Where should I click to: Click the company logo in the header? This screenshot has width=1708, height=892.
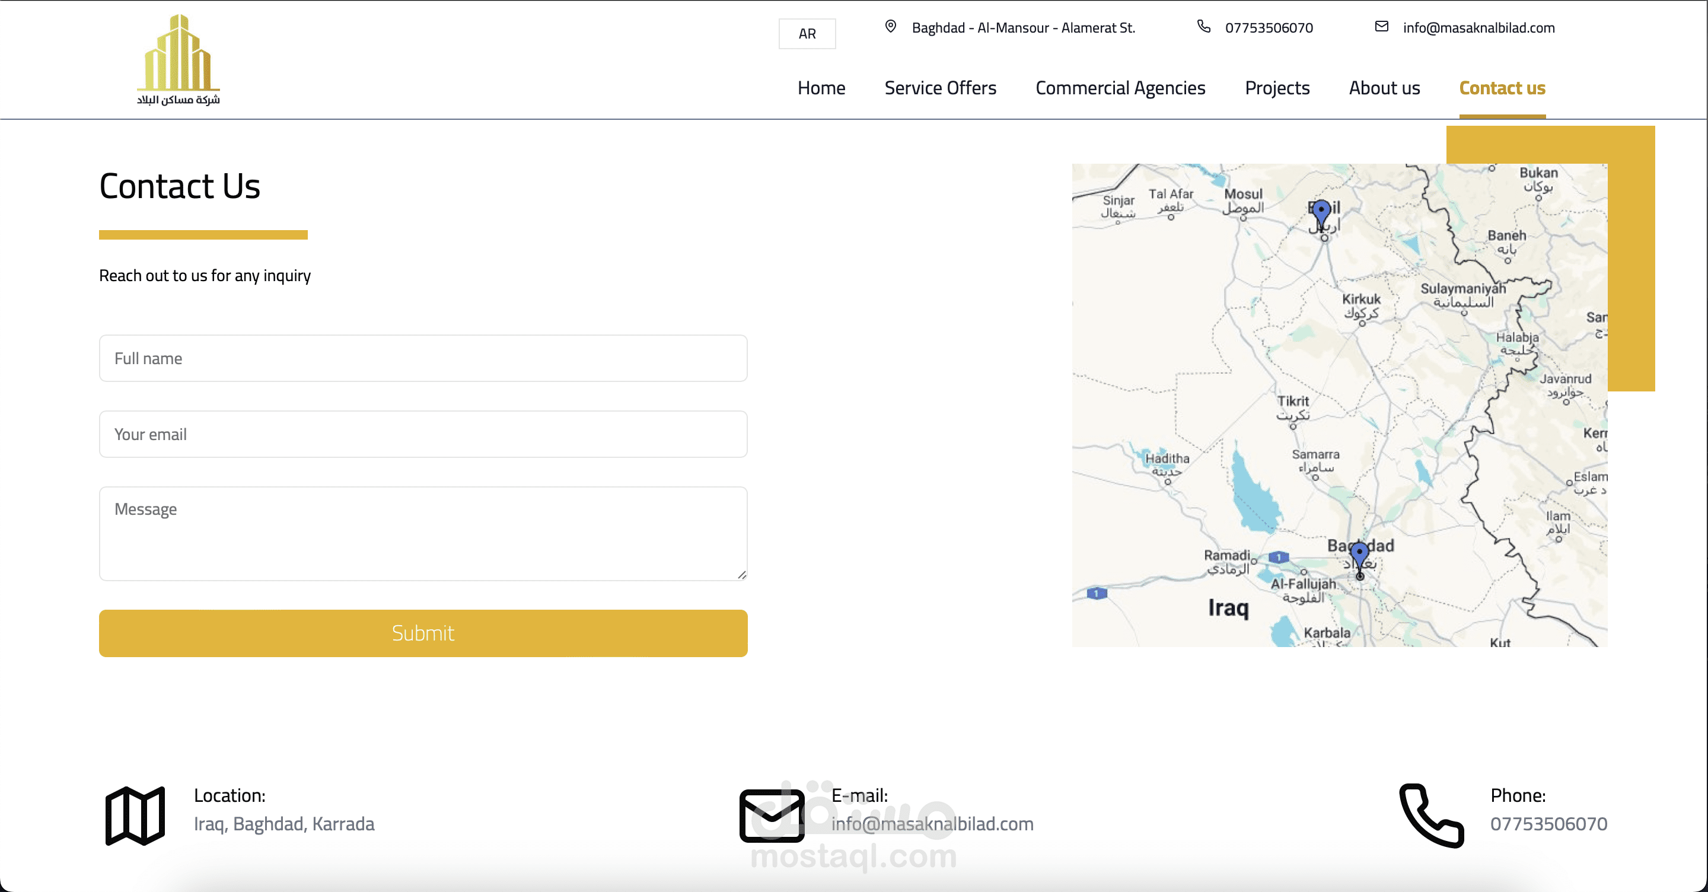click(178, 60)
